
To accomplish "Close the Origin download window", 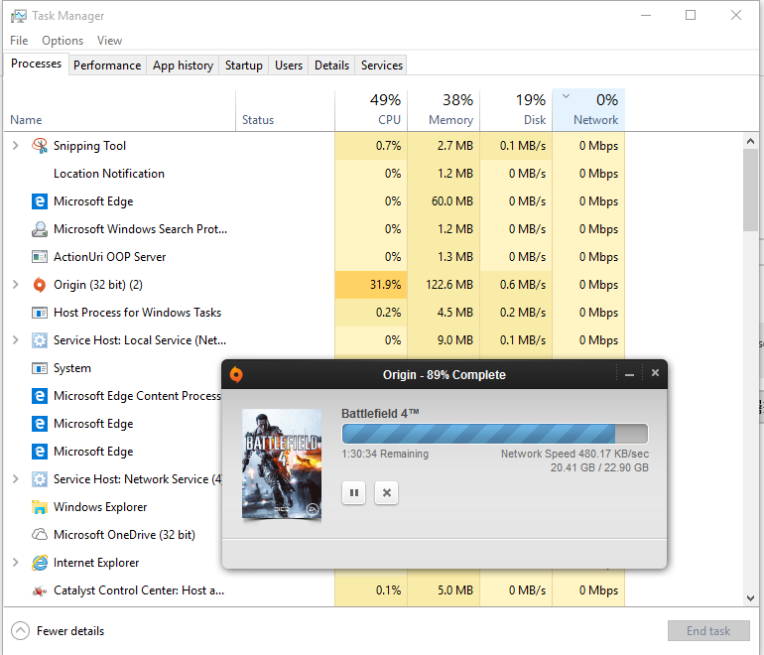I will (x=655, y=373).
